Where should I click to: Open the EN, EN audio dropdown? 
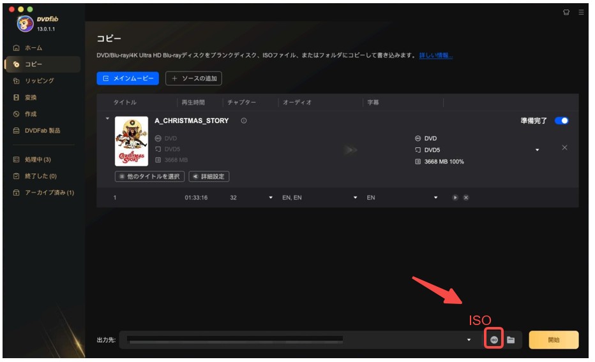tap(355, 198)
